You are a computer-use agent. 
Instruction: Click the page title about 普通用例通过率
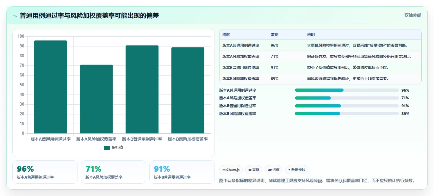click(x=89, y=16)
